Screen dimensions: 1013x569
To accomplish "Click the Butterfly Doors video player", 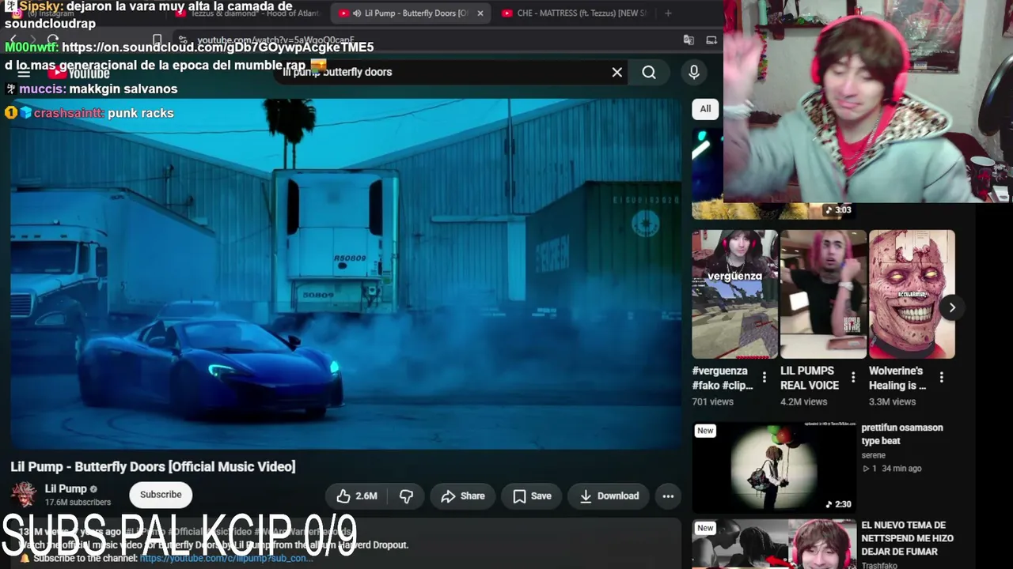I will [346, 273].
